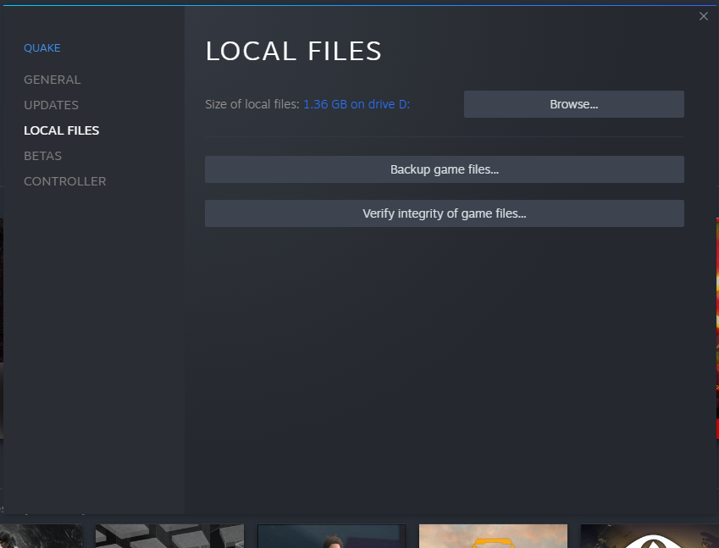Click the dark artwork strip at left edge
The height and width of the screenshot is (548, 719).
coord(2,339)
